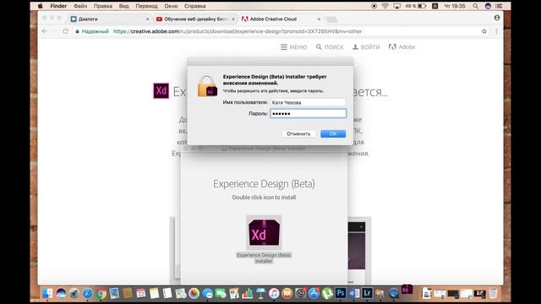Viewport: 541px width, 304px height.
Task: Launch Google Chrome from the dock
Action: click(101, 293)
